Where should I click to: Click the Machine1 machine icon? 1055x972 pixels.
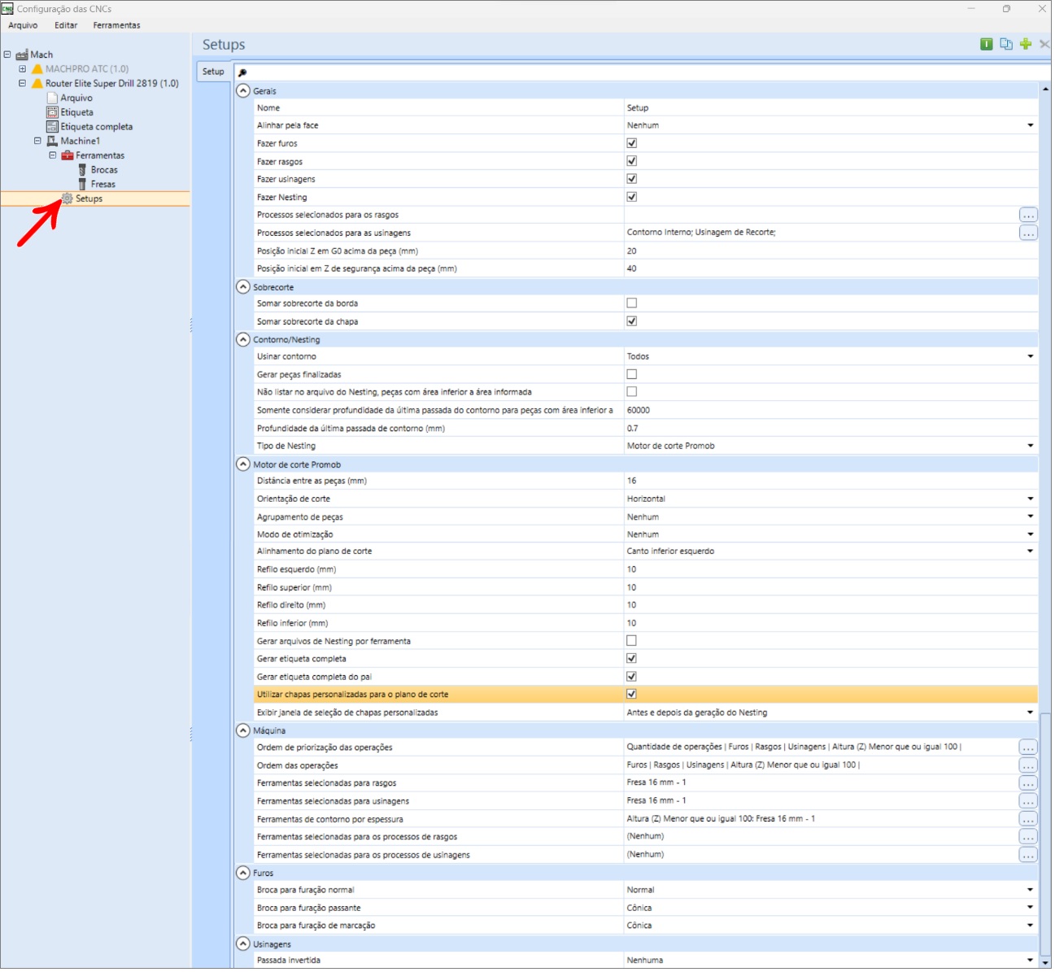coord(52,141)
